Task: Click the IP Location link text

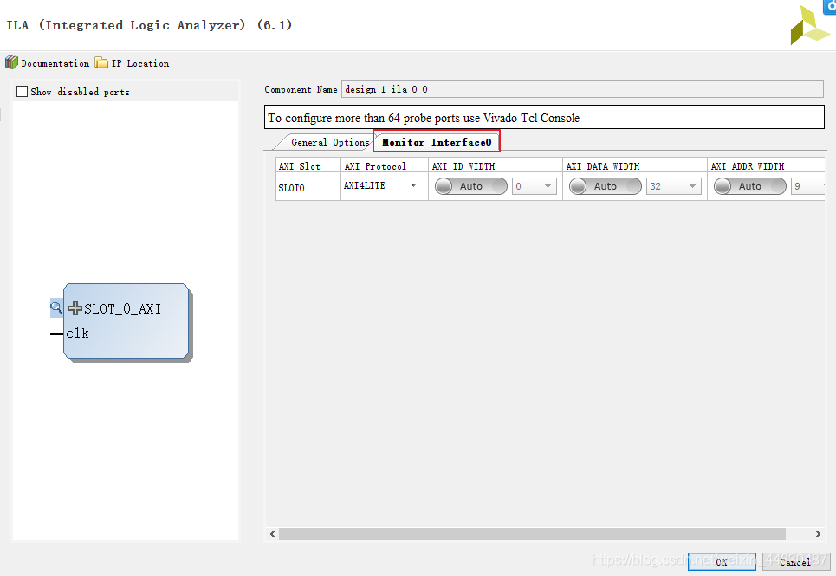Action: (140, 63)
